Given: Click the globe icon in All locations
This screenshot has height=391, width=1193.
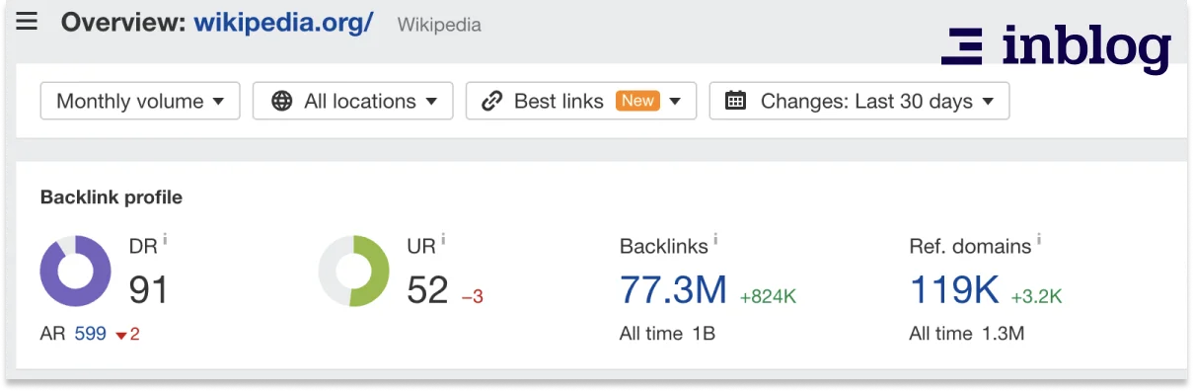Looking at the screenshot, I should click(x=282, y=101).
